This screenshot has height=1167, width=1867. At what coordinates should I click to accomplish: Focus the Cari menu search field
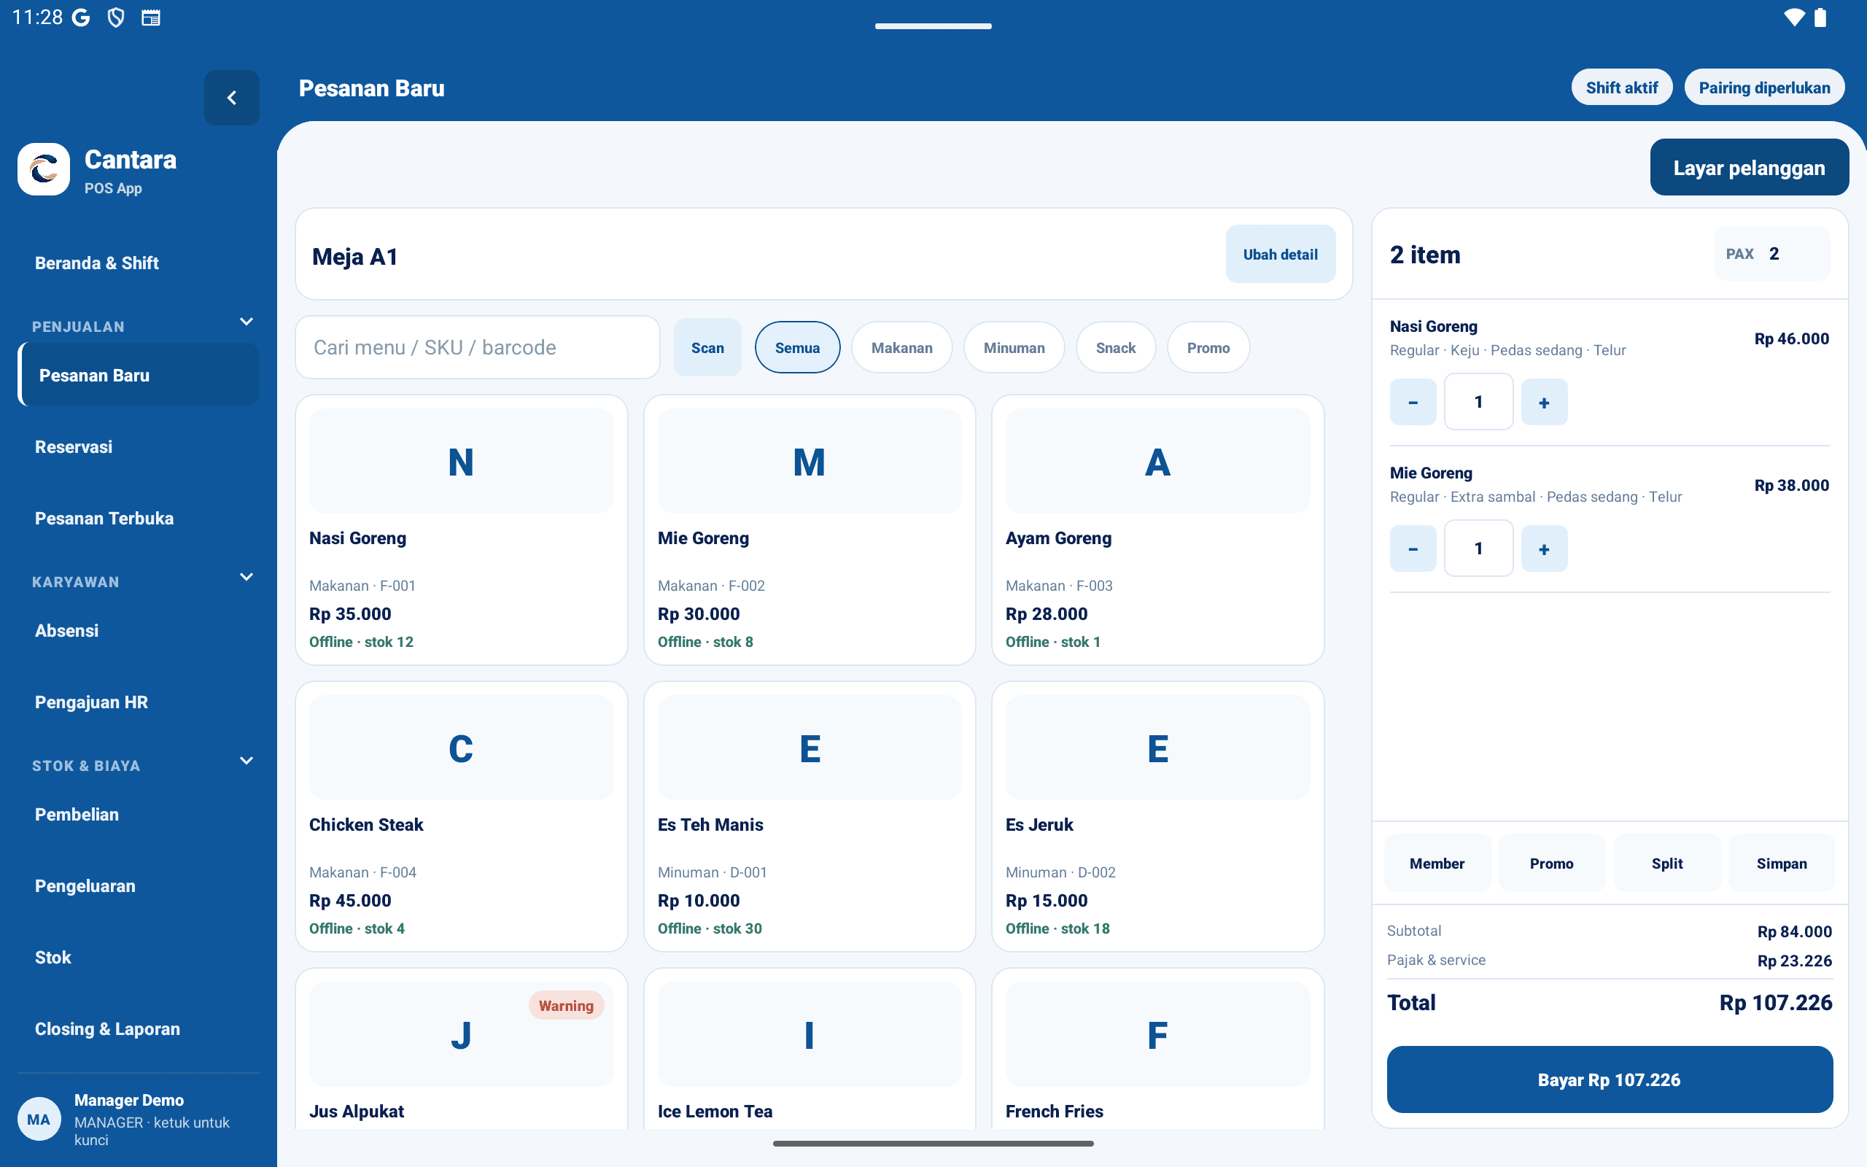tap(478, 347)
